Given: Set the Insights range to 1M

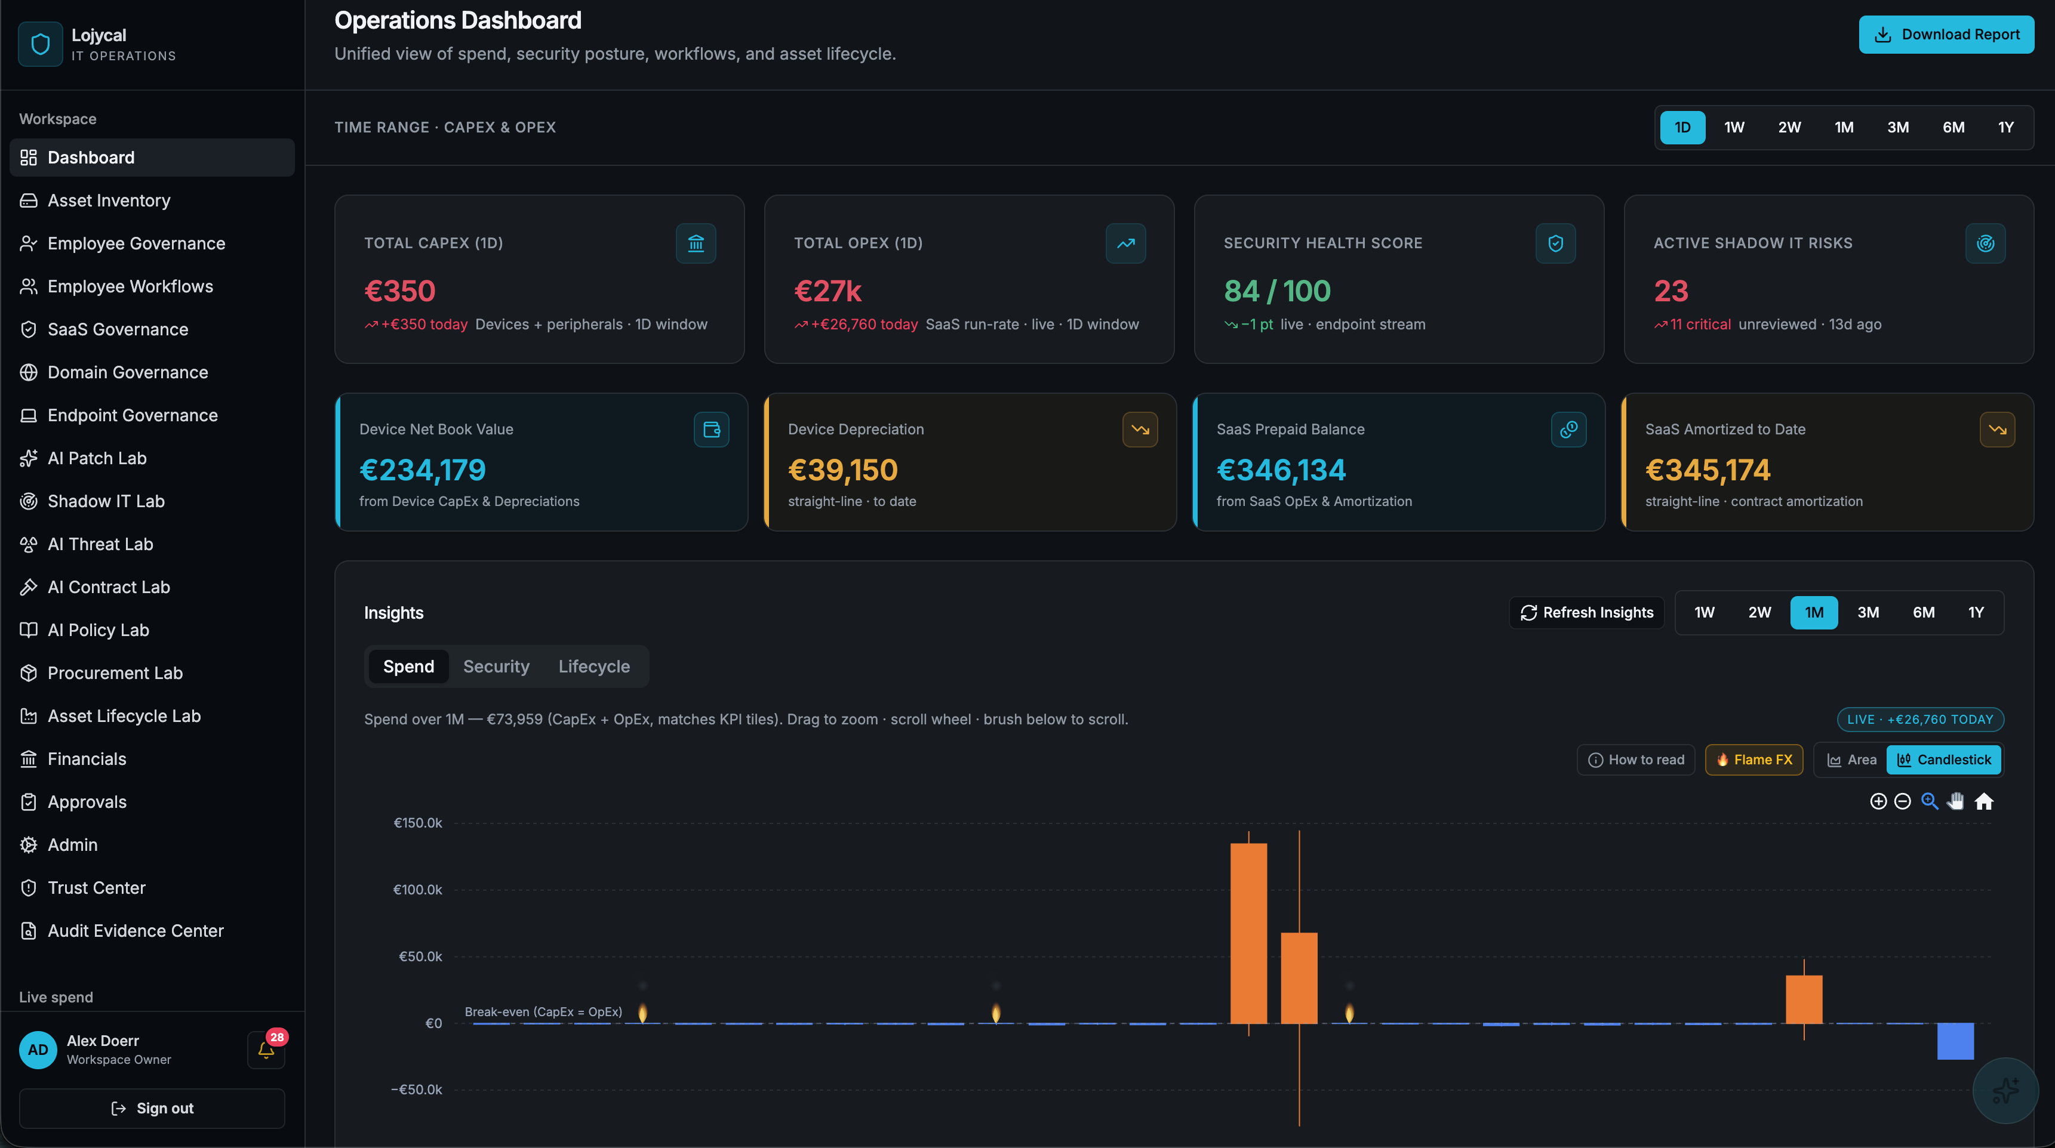Looking at the screenshot, I should [1814, 613].
